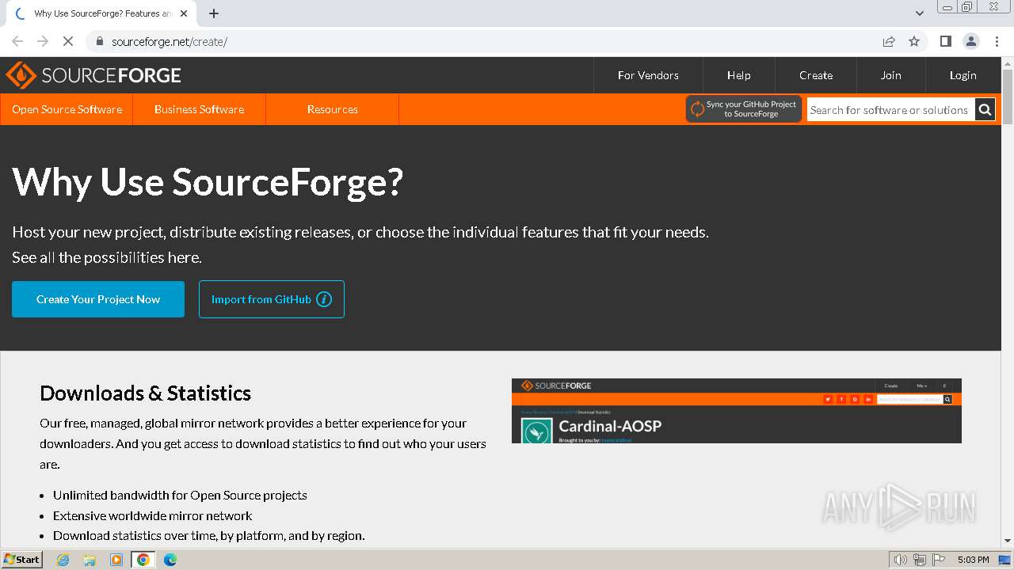Click Extensive worldwide mirror network bullet

point(152,515)
